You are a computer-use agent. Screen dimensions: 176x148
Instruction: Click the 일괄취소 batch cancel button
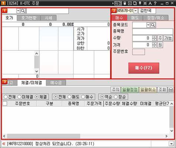point(148,90)
